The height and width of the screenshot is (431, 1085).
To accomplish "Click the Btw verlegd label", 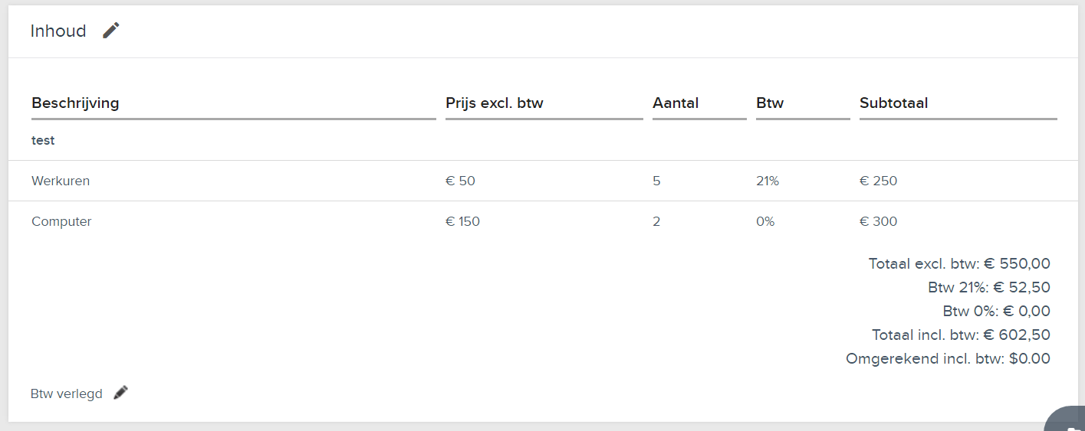I will (67, 393).
